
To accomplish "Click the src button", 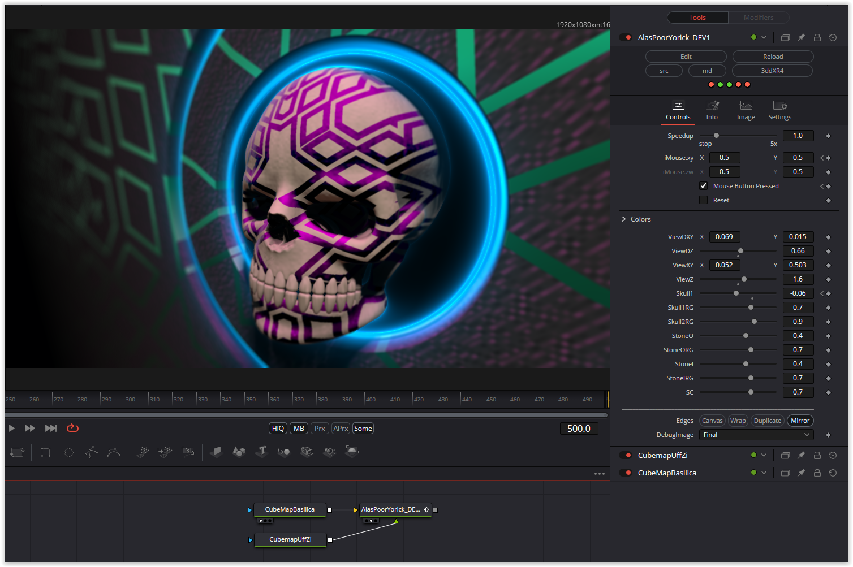I will click(664, 71).
